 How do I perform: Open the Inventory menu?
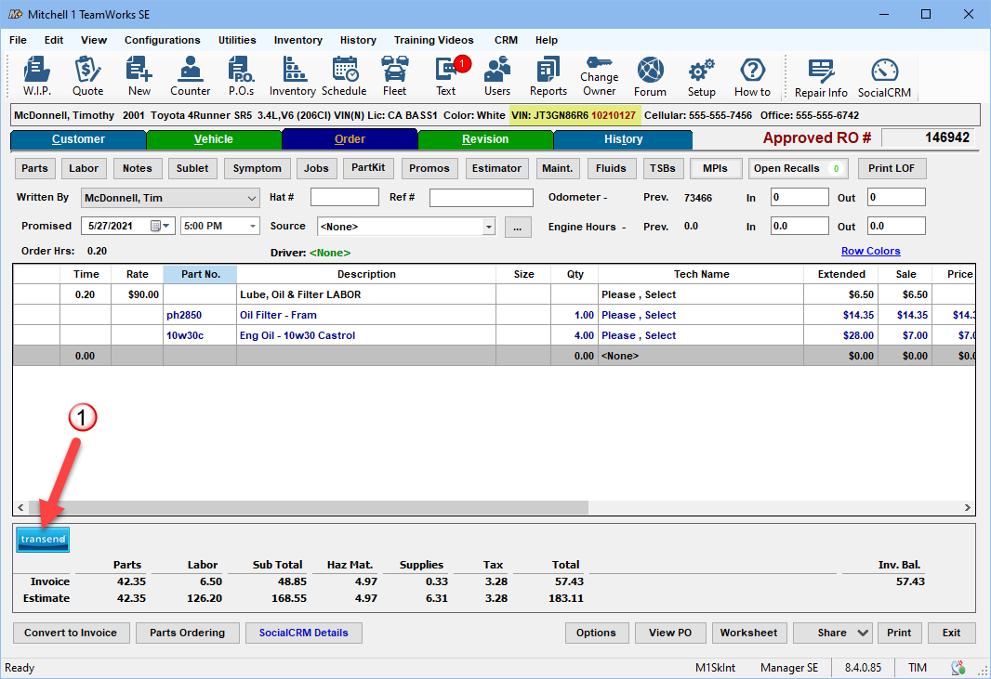[297, 40]
